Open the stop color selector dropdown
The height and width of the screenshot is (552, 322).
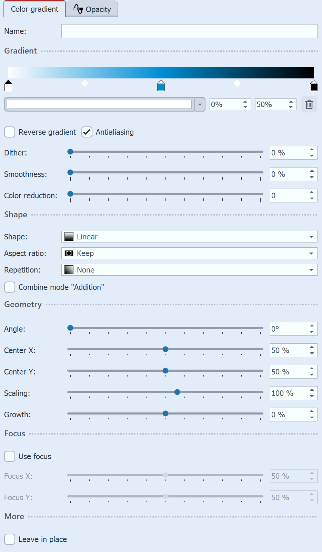[200, 104]
